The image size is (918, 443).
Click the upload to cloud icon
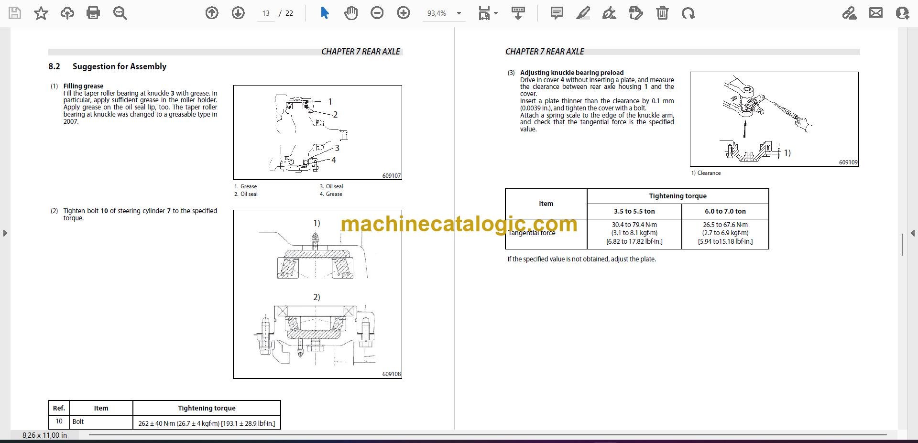click(x=67, y=13)
